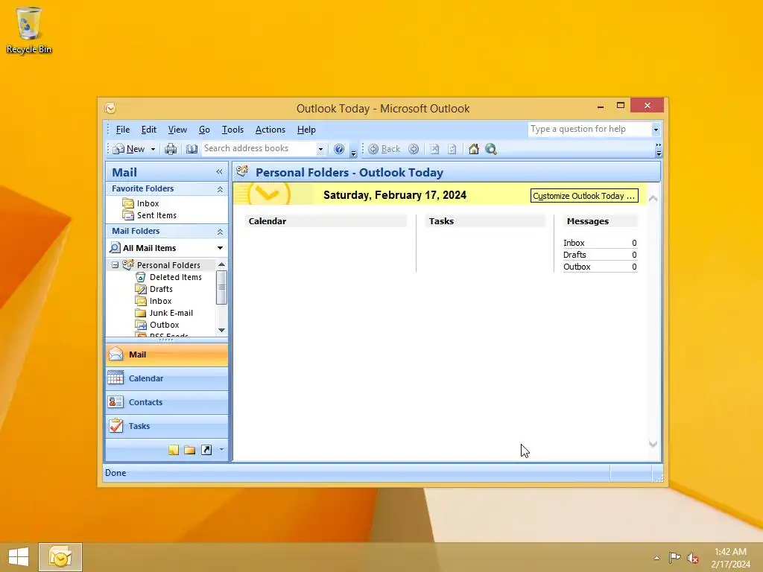
Task: Click the Stop icon in Web toolbar
Action: [x=434, y=149]
